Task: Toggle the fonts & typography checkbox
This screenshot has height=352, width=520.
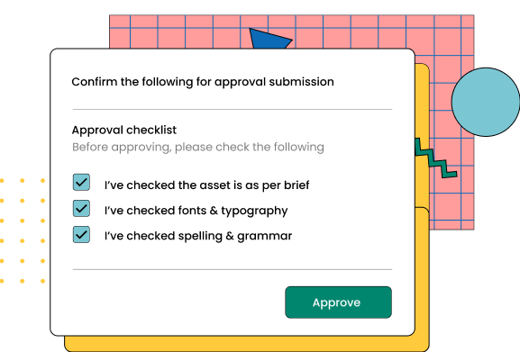Action: (x=81, y=208)
